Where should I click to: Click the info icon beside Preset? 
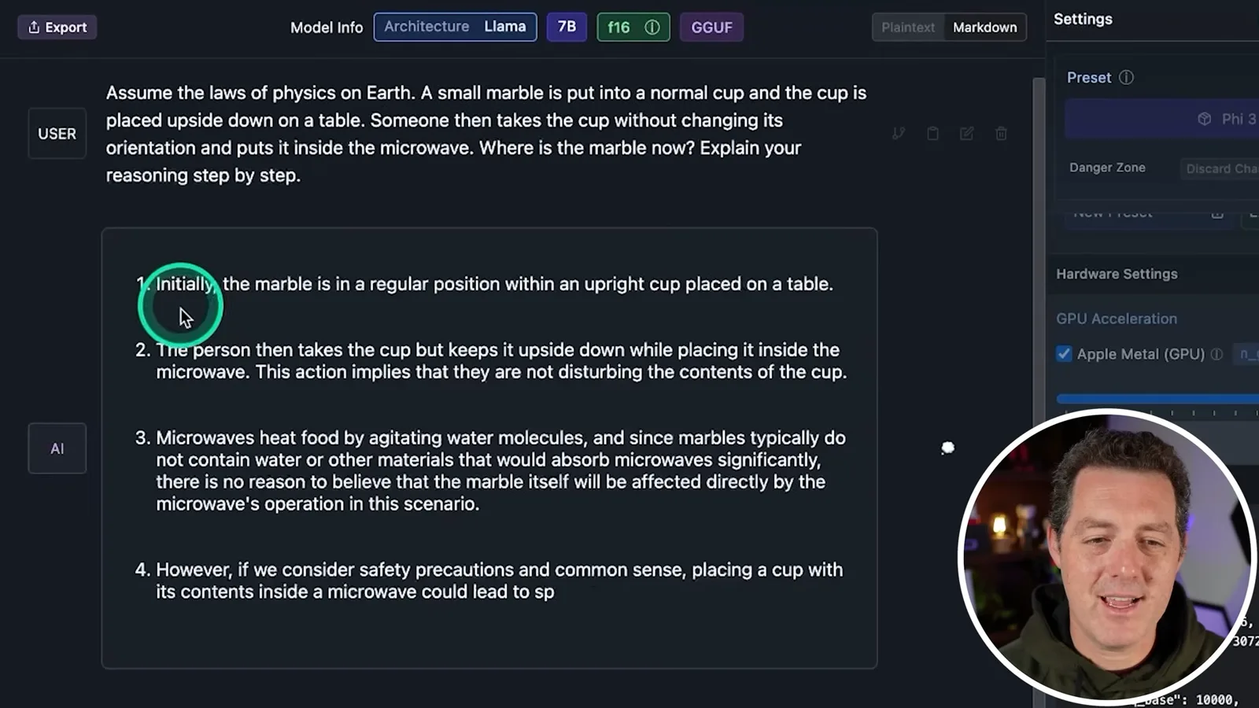[1126, 77]
